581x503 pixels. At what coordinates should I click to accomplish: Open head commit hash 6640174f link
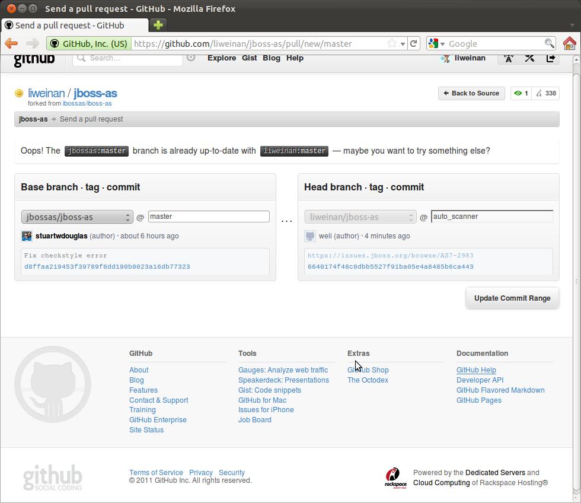point(391,266)
